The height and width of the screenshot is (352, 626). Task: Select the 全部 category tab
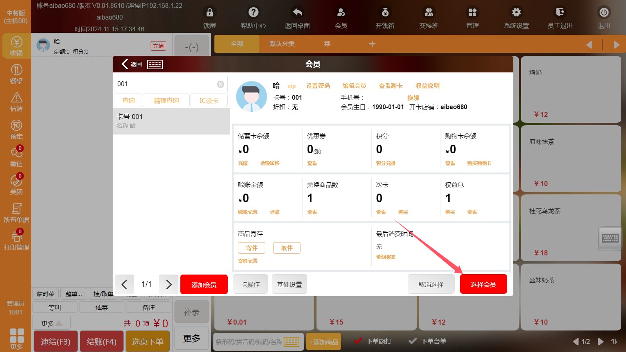(x=237, y=44)
